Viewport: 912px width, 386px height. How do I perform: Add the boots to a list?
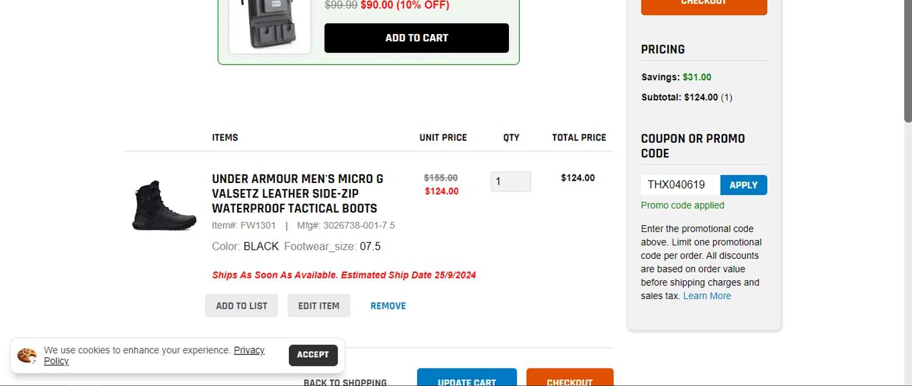click(x=241, y=306)
